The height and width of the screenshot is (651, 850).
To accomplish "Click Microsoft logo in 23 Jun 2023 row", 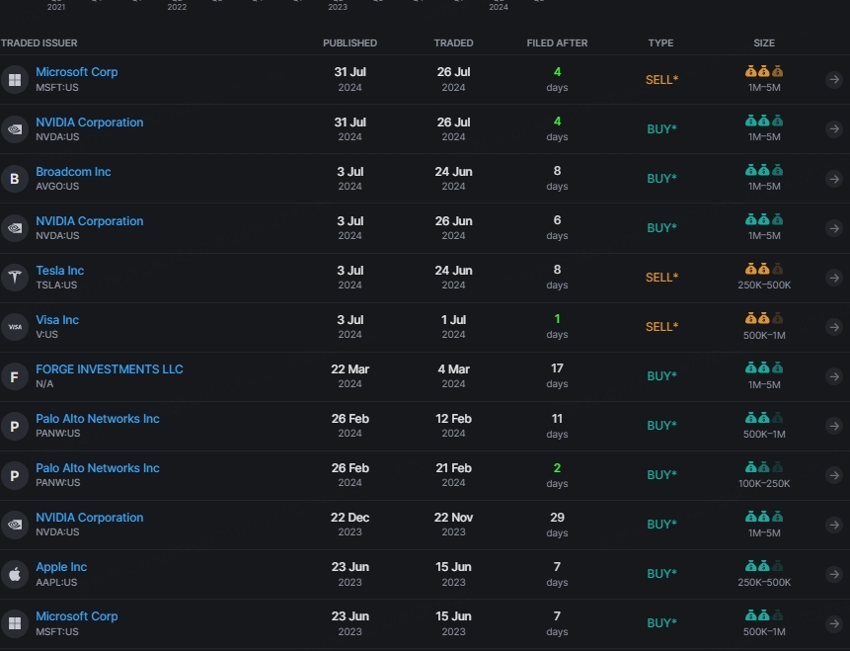I will 15,623.
